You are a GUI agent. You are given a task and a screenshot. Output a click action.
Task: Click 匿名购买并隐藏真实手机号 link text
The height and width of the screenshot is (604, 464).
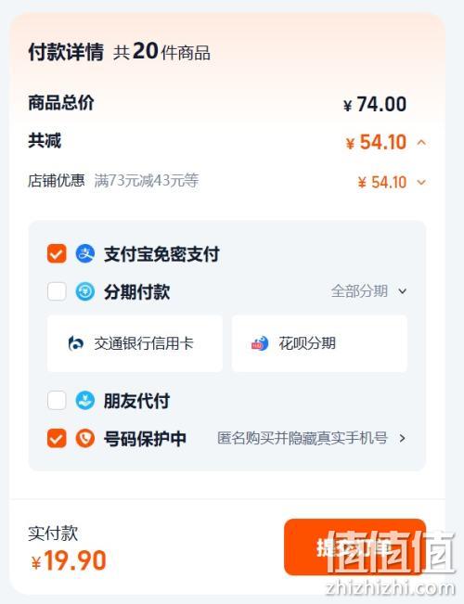303,438
